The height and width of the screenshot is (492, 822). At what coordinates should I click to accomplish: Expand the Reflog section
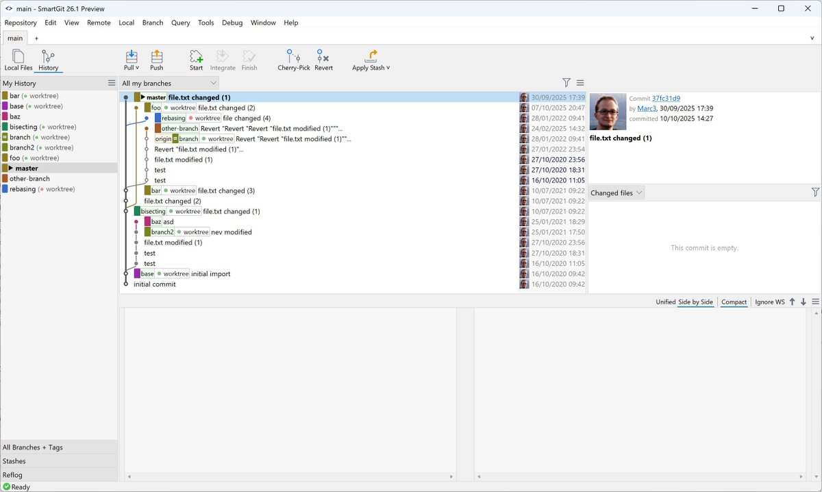click(x=59, y=474)
